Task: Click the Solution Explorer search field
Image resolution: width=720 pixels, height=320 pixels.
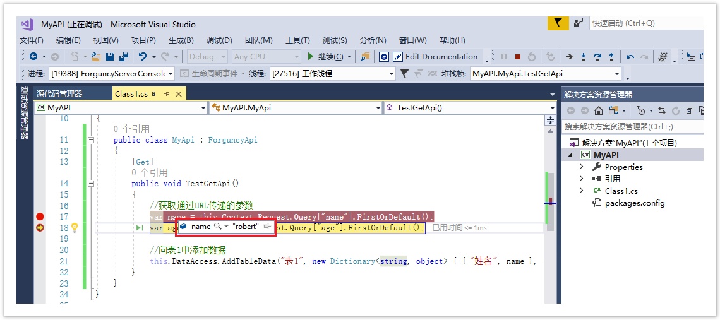Action: point(632,127)
